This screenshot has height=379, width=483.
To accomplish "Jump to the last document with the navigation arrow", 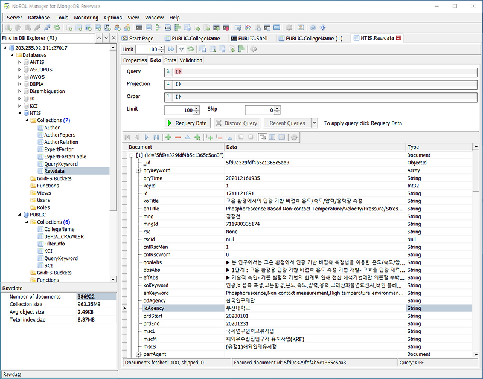I will coord(155,137).
